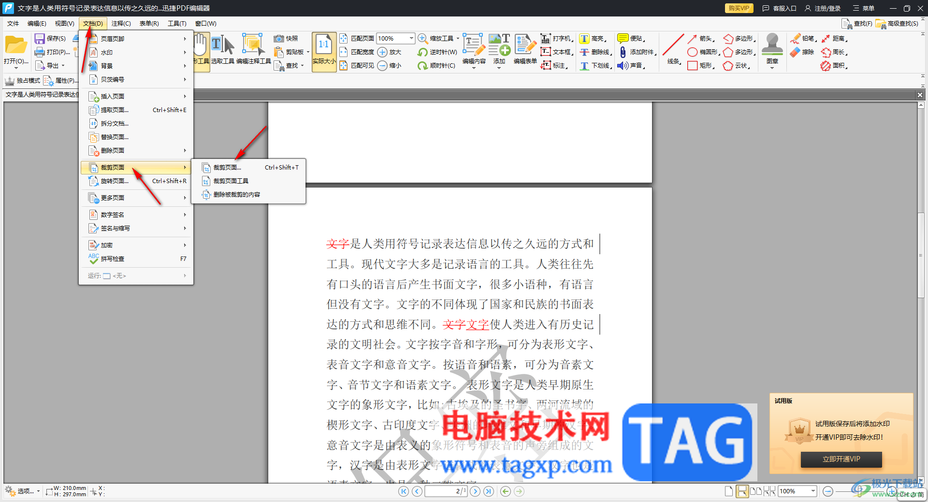This screenshot has width=928, height=502.
Task: Activate 实际大小 view
Action: 324,52
